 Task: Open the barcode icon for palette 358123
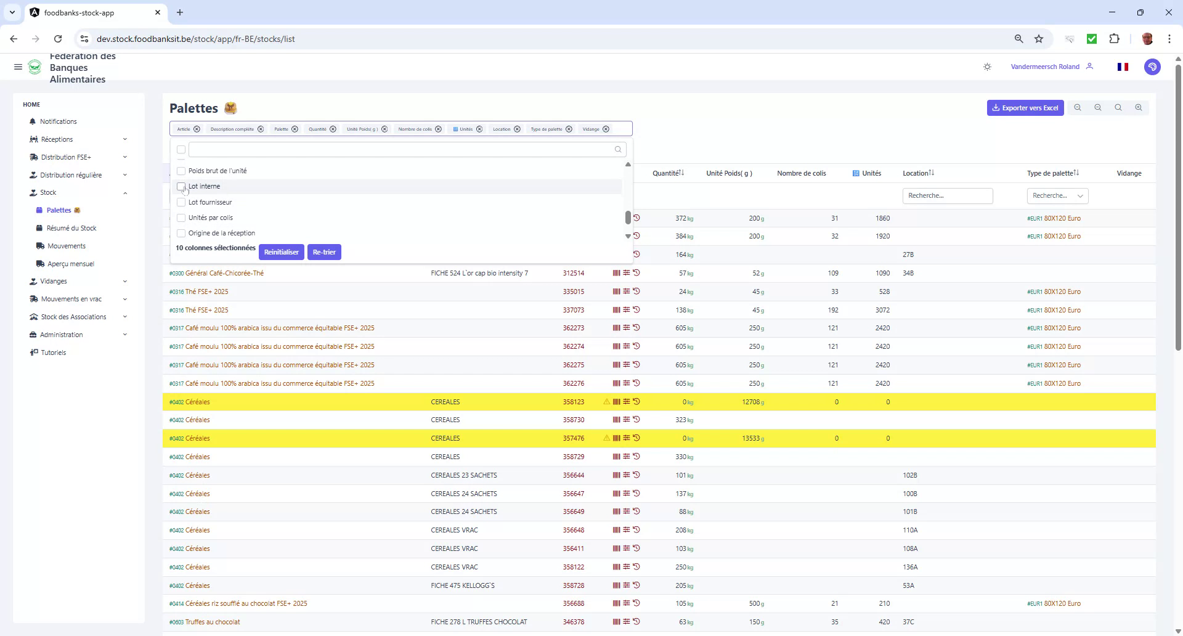point(616,401)
